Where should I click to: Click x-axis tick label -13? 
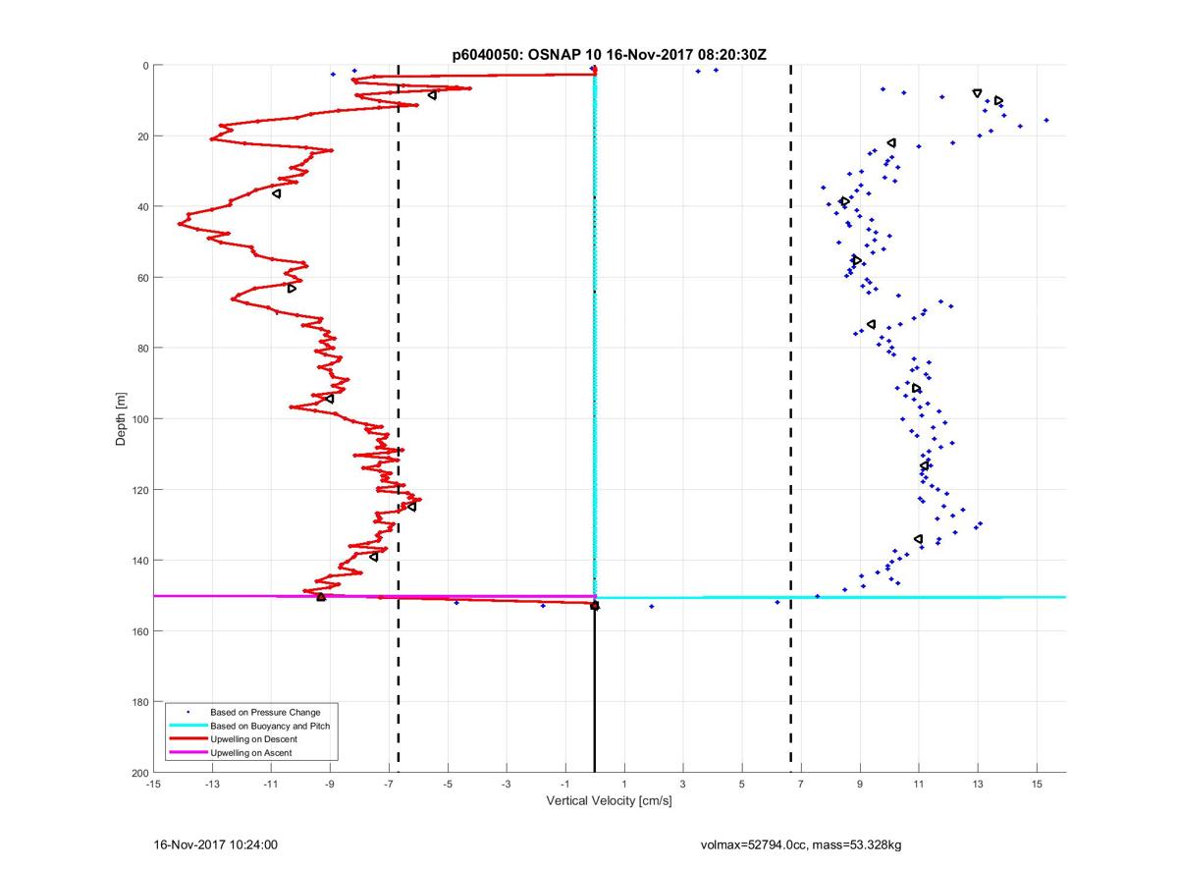[212, 784]
